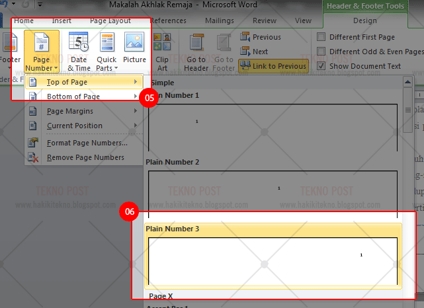Viewport: 424px width, 308px height.
Task: Open the Page Number dropdown button
Action: 42,52
